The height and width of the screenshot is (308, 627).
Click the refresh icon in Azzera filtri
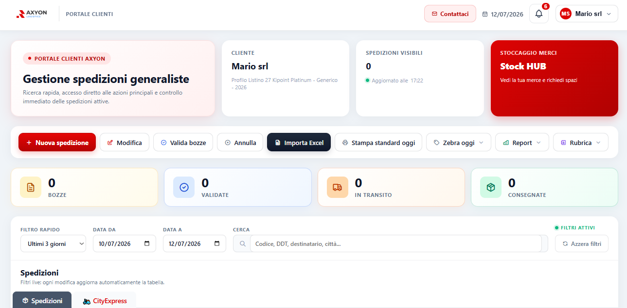[565, 243]
